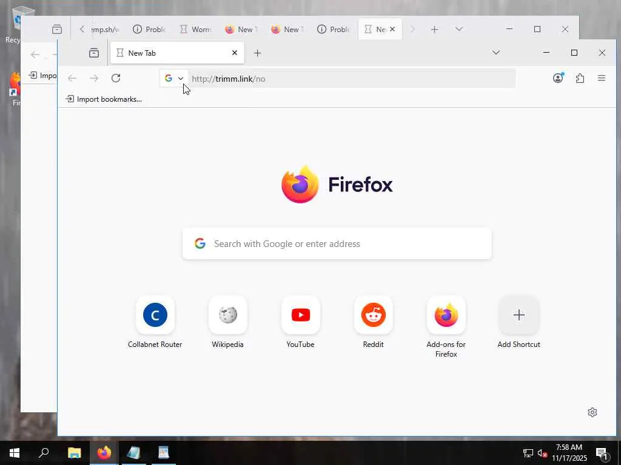Click the Search with Google field

(337, 243)
